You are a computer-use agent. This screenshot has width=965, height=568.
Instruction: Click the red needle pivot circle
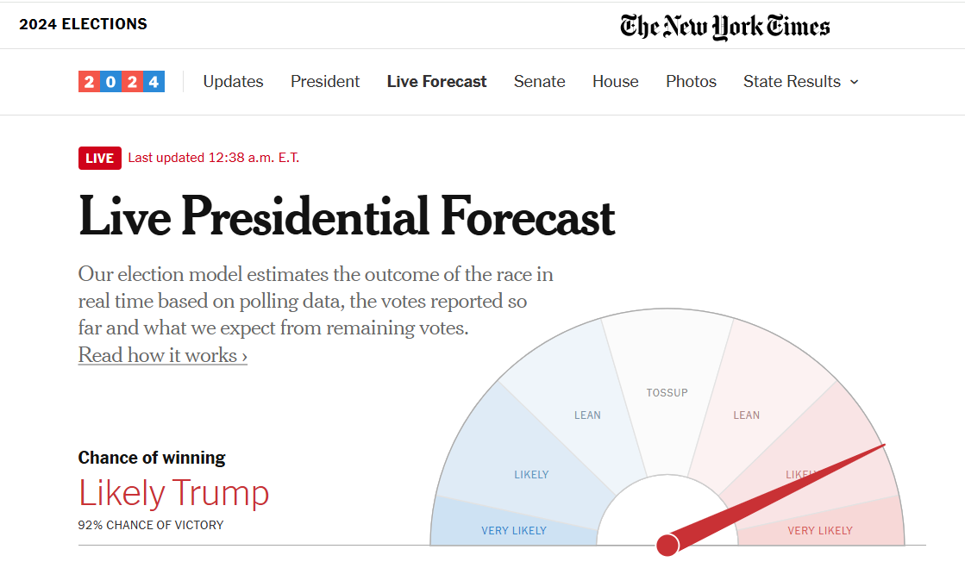coord(667,545)
